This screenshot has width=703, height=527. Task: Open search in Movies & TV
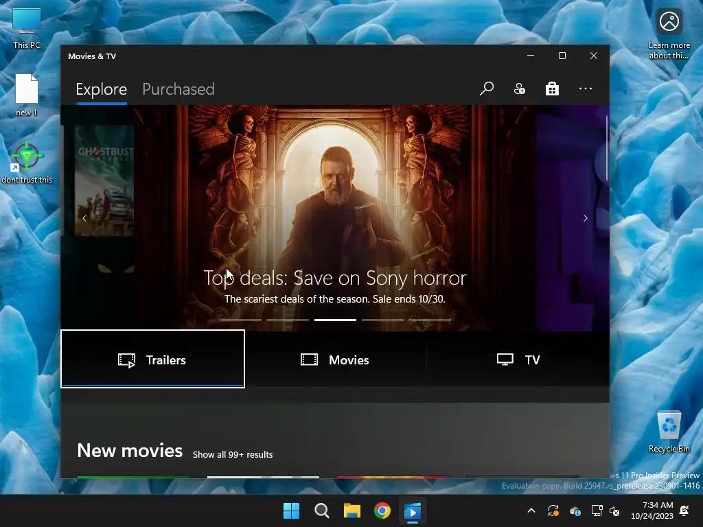pyautogui.click(x=487, y=89)
